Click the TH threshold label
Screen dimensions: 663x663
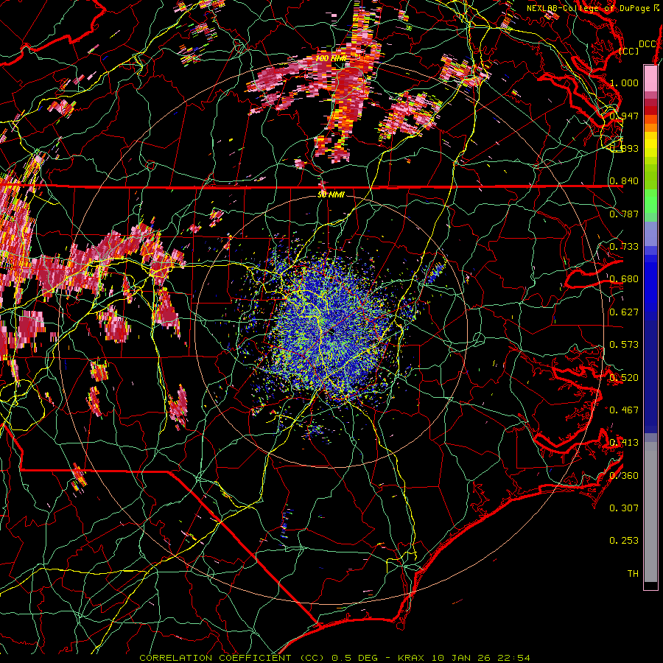tap(633, 573)
